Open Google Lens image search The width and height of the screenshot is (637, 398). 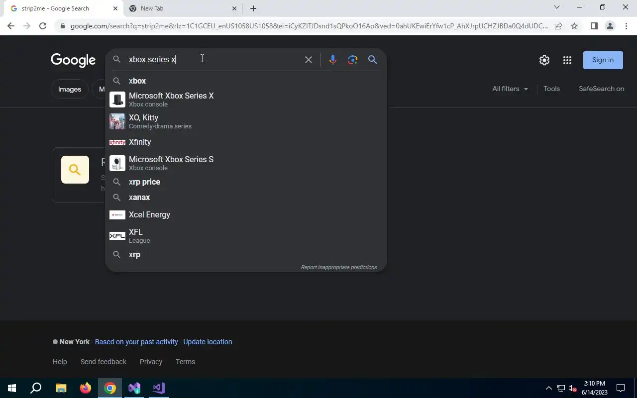tap(353, 60)
